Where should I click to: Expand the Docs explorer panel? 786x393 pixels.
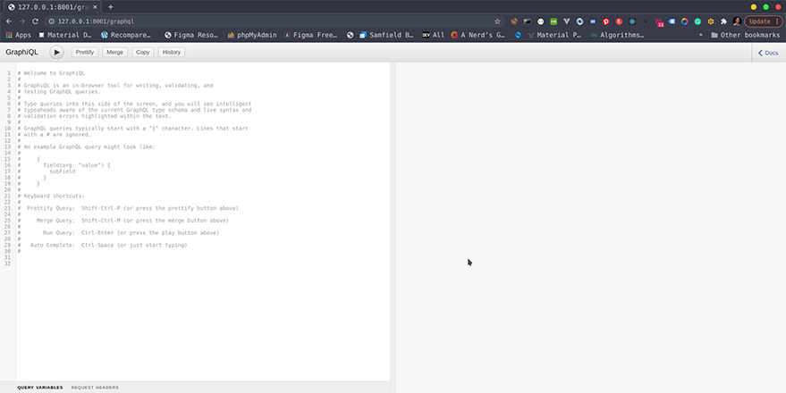click(768, 53)
